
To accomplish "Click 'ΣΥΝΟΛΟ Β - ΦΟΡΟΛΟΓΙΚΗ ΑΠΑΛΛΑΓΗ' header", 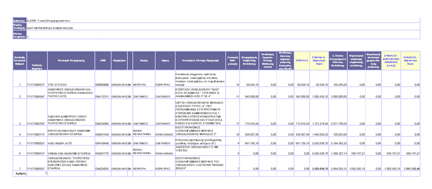I will click(x=391, y=60).
